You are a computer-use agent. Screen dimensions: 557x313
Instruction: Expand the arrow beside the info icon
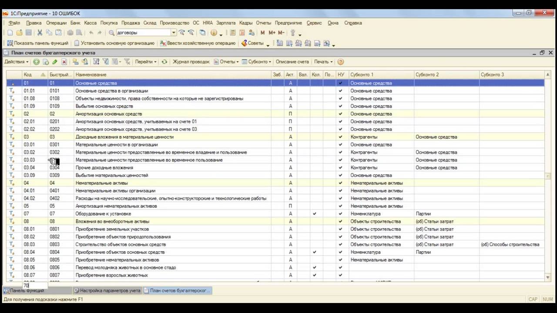(221, 34)
